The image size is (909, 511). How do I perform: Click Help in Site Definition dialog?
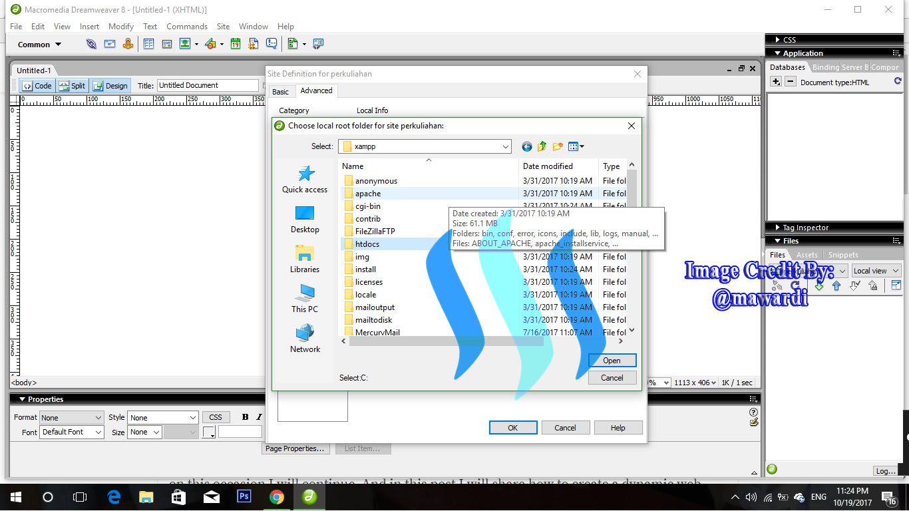(618, 428)
